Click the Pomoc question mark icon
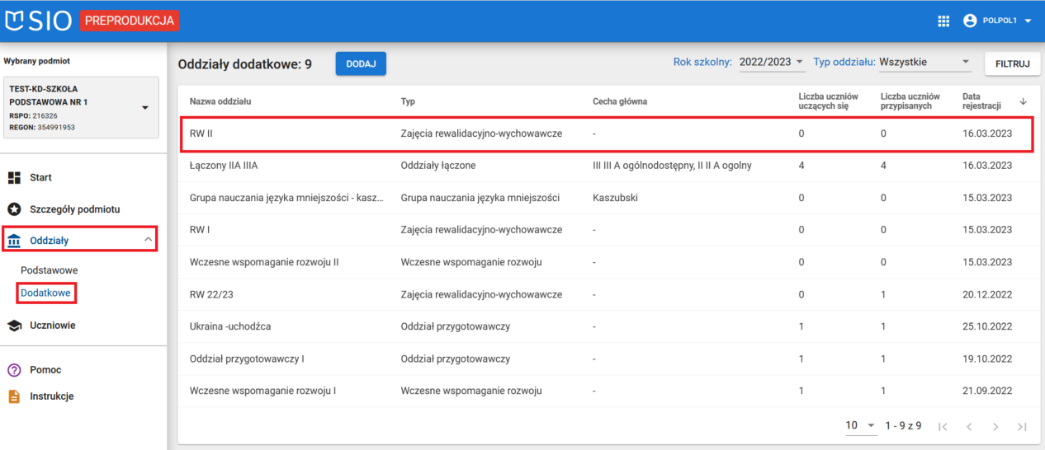The height and width of the screenshot is (450, 1045). coord(14,370)
